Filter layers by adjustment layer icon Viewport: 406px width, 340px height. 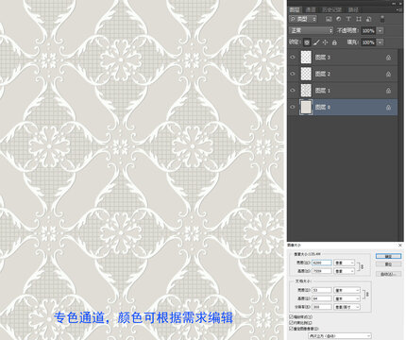(338, 19)
